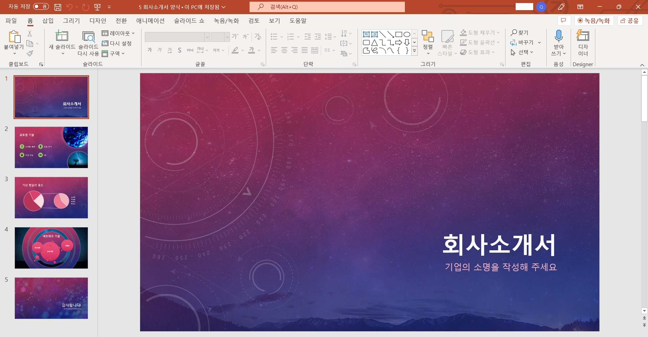
Task: Open the Designer (디자이너) icon
Action: tap(583, 36)
